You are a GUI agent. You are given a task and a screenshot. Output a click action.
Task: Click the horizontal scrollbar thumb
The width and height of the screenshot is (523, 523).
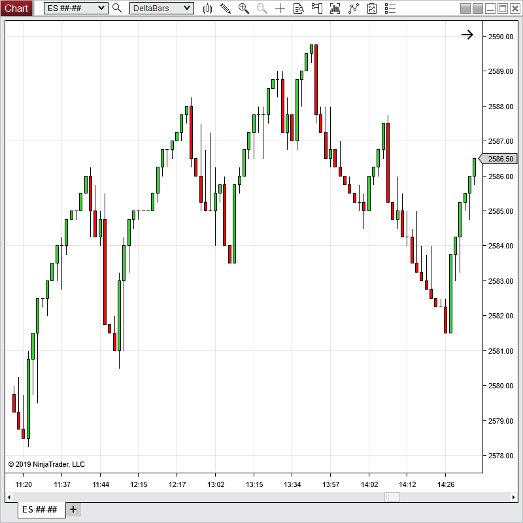[392, 497]
